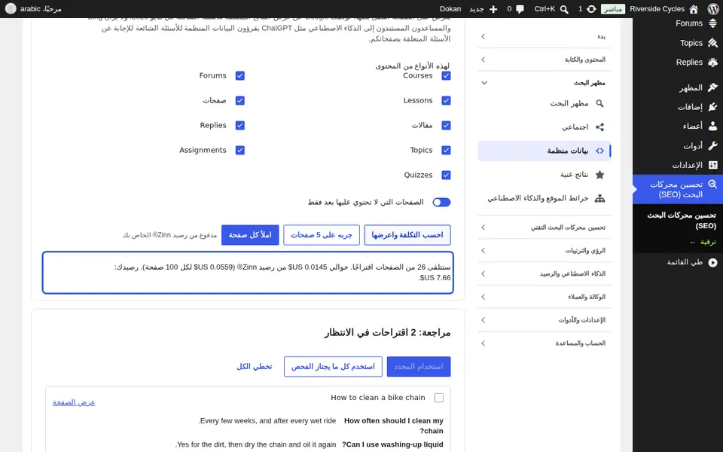Open the اجتماعي submenu item
The image size is (723, 452).
[545, 127]
